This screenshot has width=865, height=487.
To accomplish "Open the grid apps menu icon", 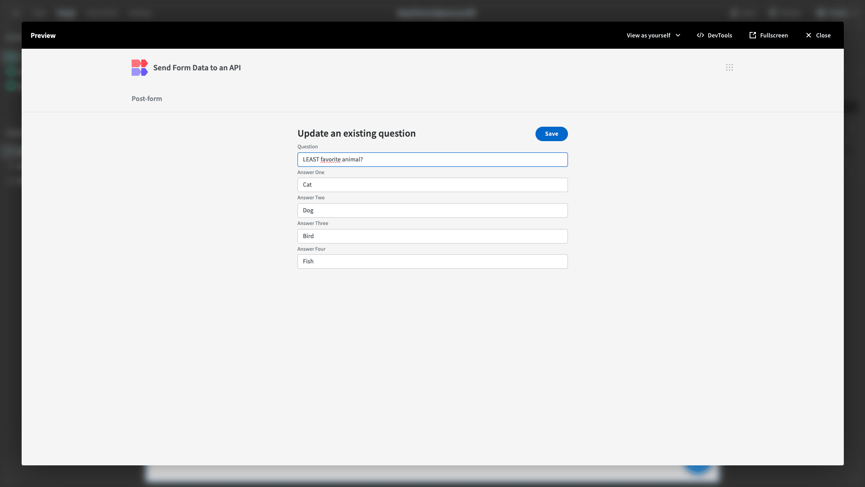I will tap(729, 68).
